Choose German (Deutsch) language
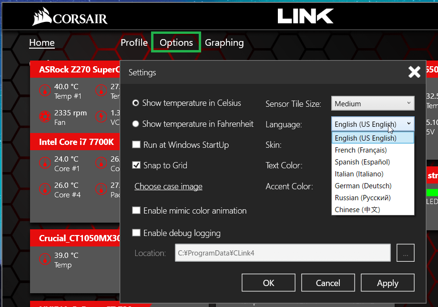 (373, 186)
